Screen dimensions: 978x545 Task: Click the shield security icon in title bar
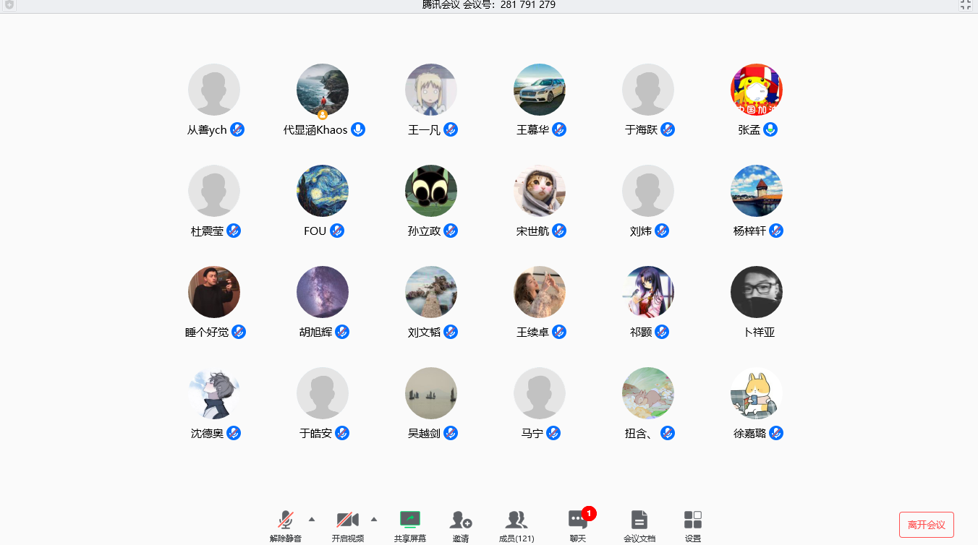[x=9, y=5]
